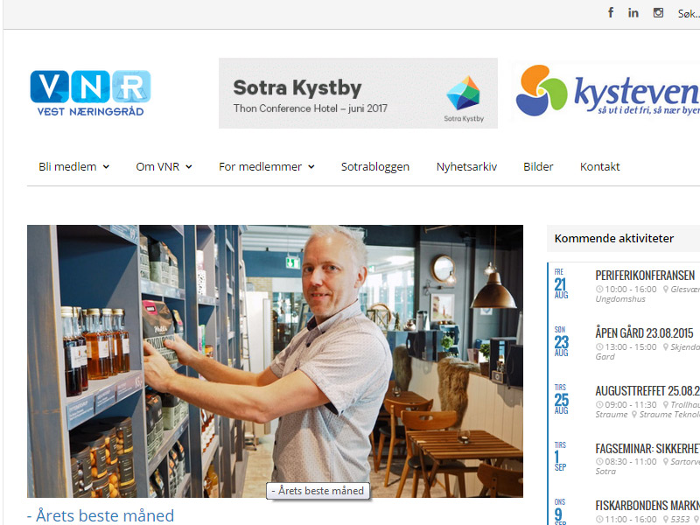The width and height of the screenshot is (700, 525).
Task: Click the 09:00 - 11:30 time text
Action: (x=631, y=404)
